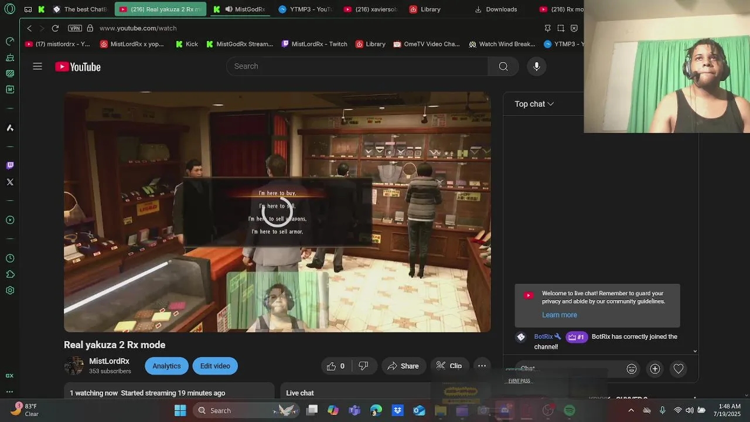The width and height of the screenshot is (750, 422).
Task: Open GX Corner in sidebar
Action: coord(9,376)
